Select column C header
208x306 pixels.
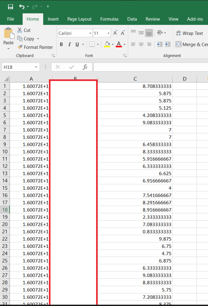(x=135, y=79)
